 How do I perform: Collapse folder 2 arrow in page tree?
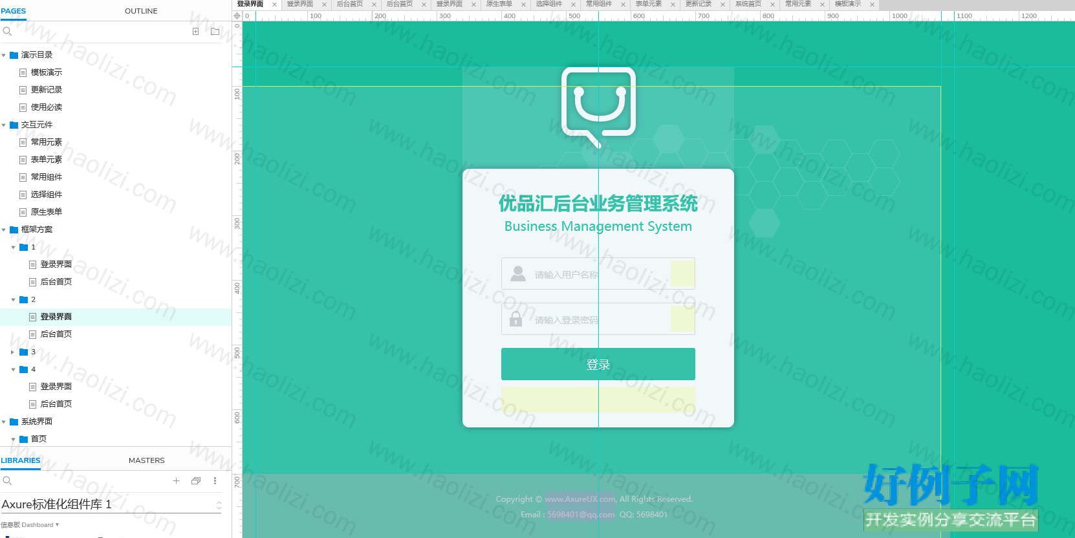tap(13, 299)
